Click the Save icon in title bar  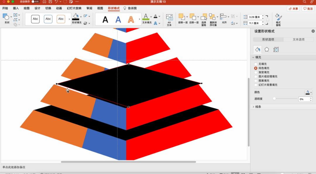(x=50, y=2)
